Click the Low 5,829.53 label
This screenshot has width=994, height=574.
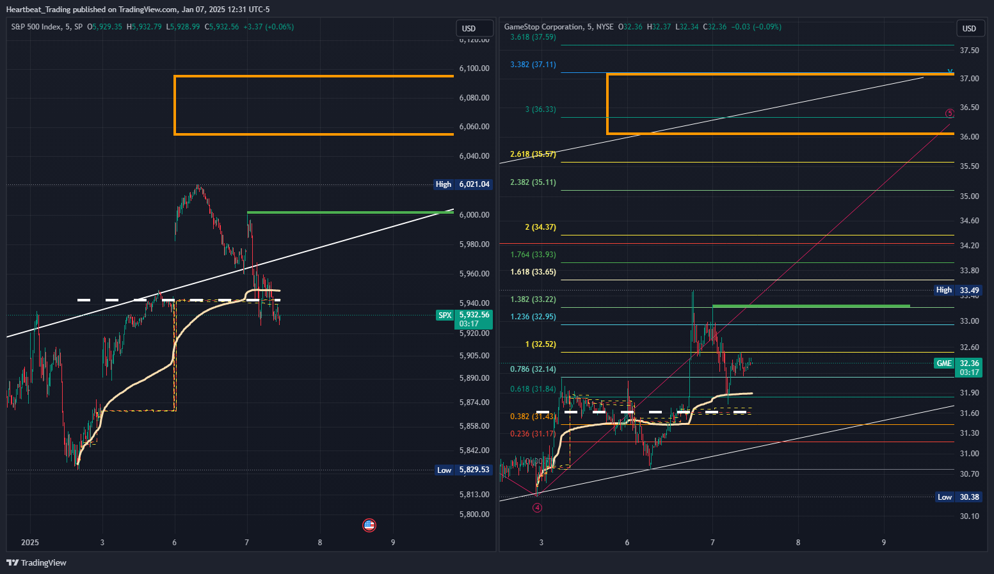tap(463, 470)
